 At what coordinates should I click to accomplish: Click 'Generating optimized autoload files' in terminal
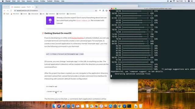click(x=133, y=74)
